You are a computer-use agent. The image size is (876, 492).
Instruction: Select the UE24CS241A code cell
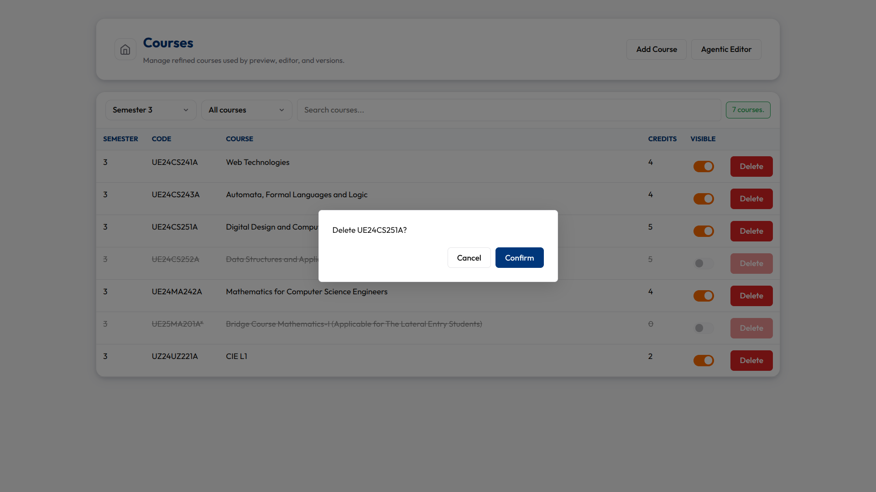[x=175, y=162]
